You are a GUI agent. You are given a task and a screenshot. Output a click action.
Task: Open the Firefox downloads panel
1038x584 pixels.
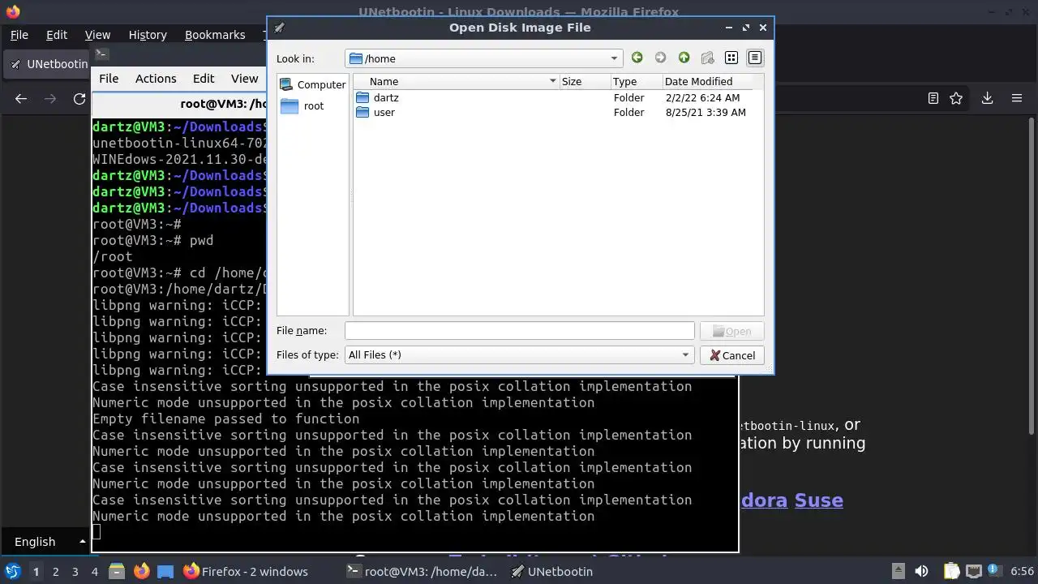pos(987,98)
